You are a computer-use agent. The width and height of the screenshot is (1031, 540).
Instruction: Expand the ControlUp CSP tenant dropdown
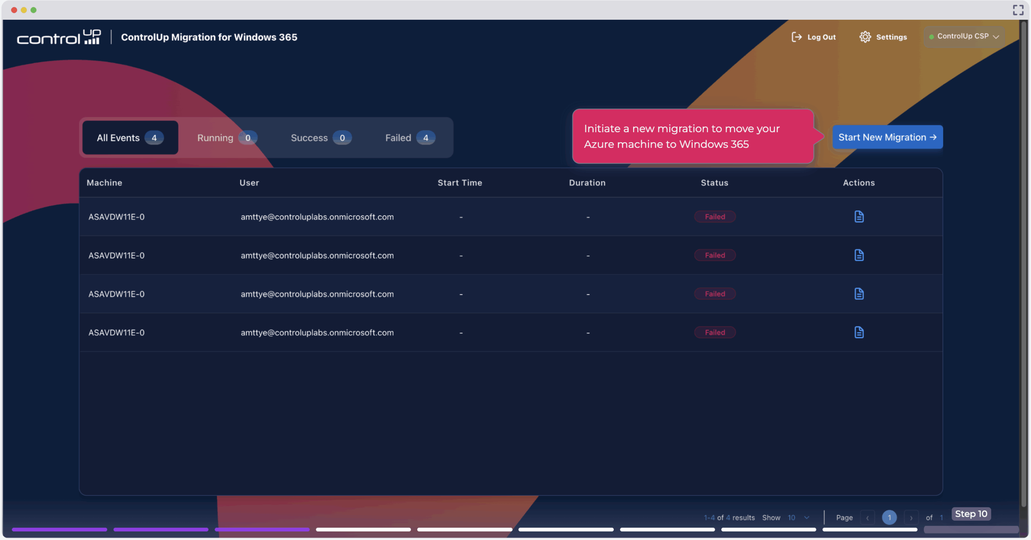click(964, 37)
